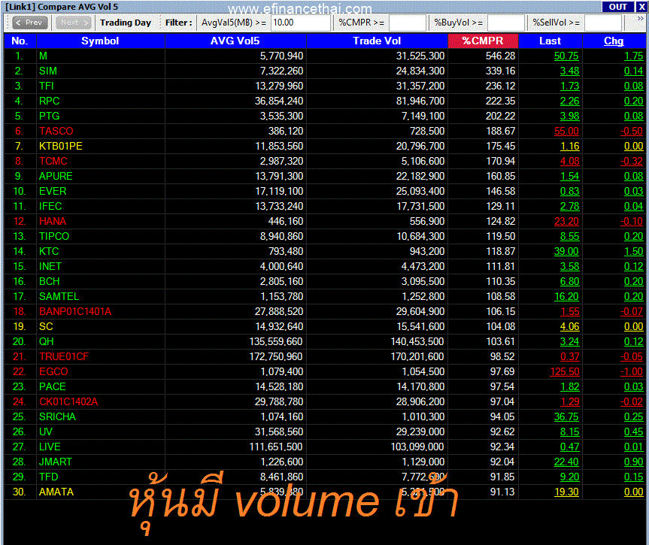
Task: Open last price 55.00 for TASCO
Action: pos(566,132)
